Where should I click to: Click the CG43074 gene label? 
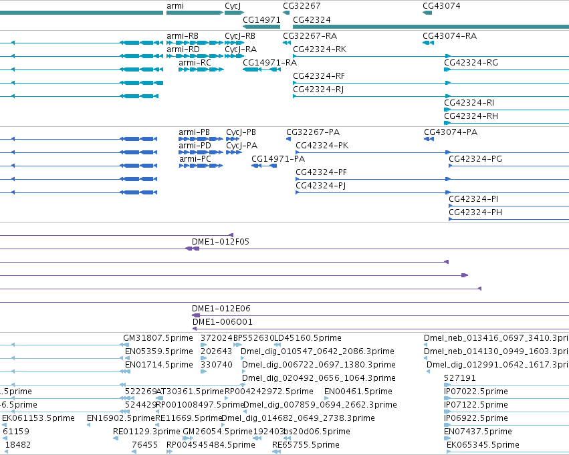(x=441, y=6)
